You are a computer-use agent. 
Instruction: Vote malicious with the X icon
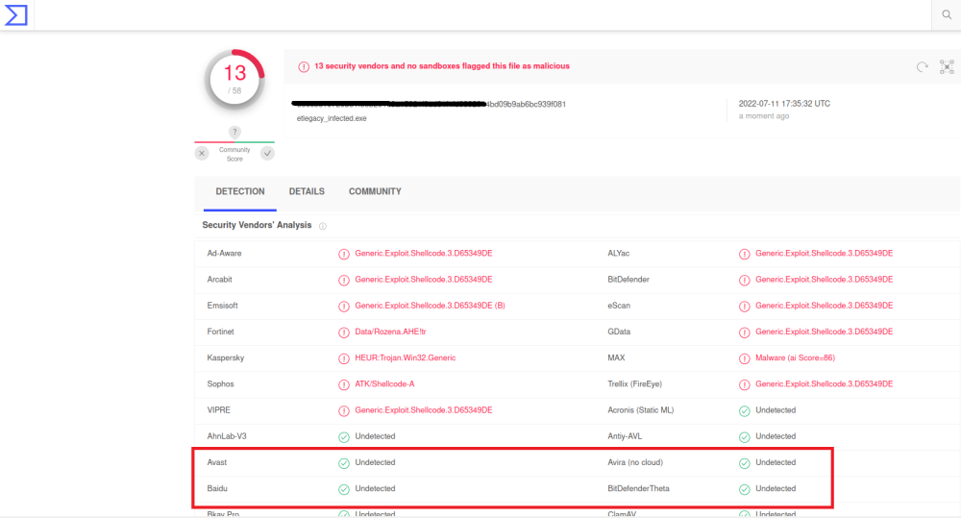[202, 153]
